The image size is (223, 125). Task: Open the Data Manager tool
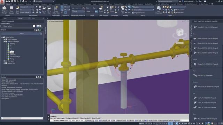click(x=11, y=10)
